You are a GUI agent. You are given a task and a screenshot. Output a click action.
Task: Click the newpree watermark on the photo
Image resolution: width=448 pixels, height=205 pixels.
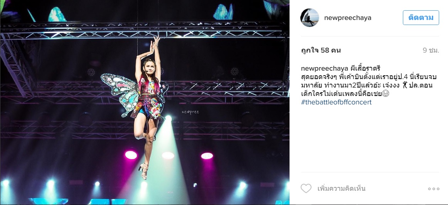190,112
